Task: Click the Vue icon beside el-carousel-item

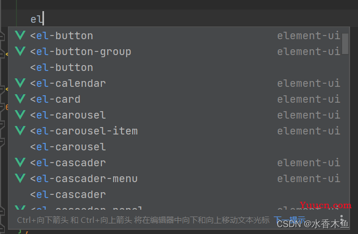Action: point(20,131)
